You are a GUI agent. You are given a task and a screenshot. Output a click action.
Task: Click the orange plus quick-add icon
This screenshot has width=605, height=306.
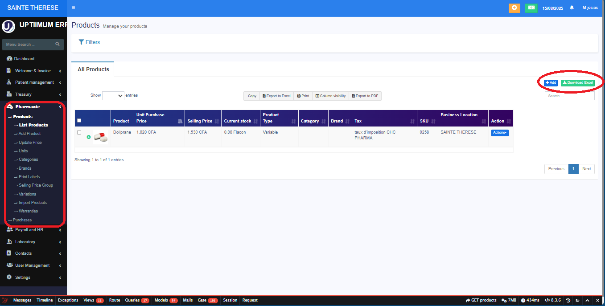coord(514,8)
